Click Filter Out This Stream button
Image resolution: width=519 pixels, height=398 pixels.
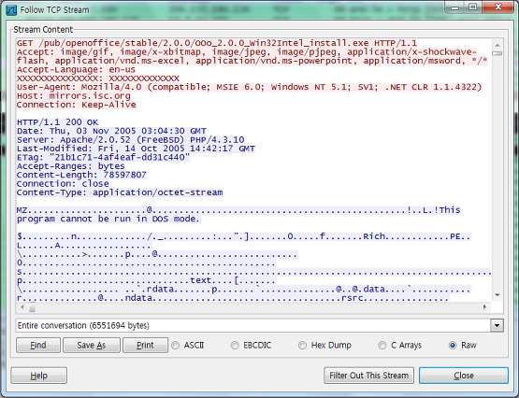368,376
